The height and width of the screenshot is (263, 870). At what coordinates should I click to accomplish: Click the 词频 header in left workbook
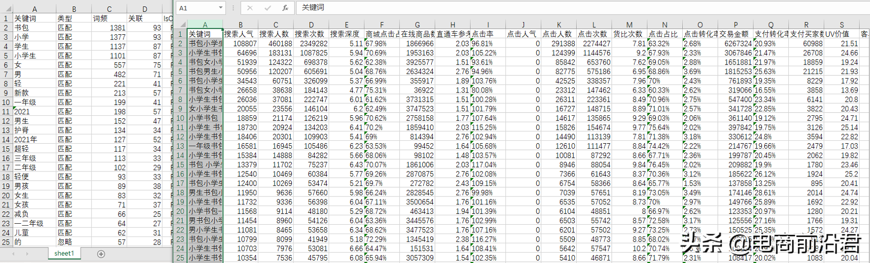tap(109, 18)
